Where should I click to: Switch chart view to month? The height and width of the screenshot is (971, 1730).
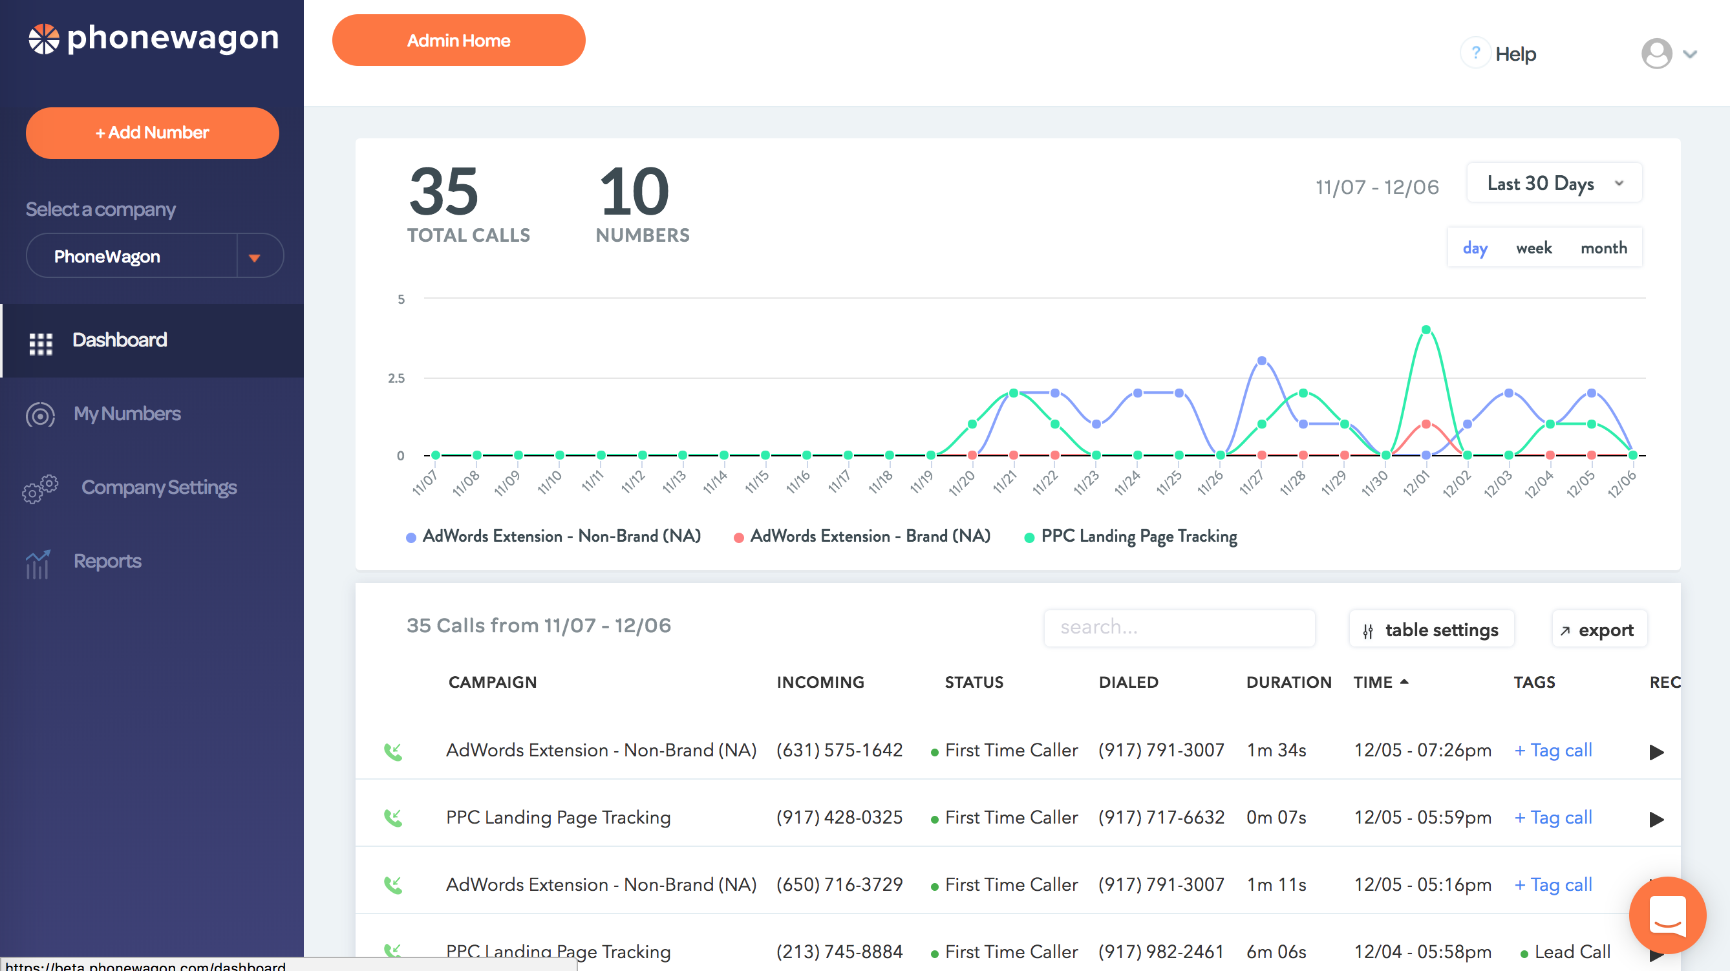click(1603, 248)
